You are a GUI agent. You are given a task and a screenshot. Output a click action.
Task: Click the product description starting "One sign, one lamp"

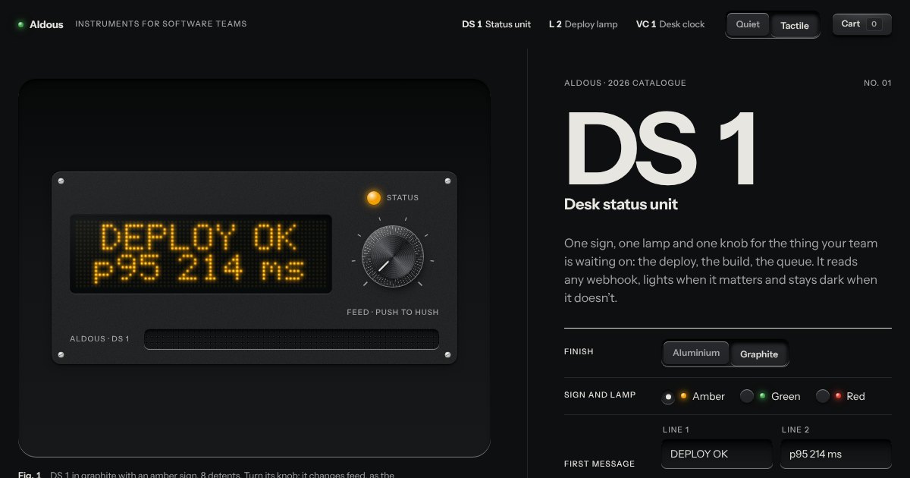720,271
